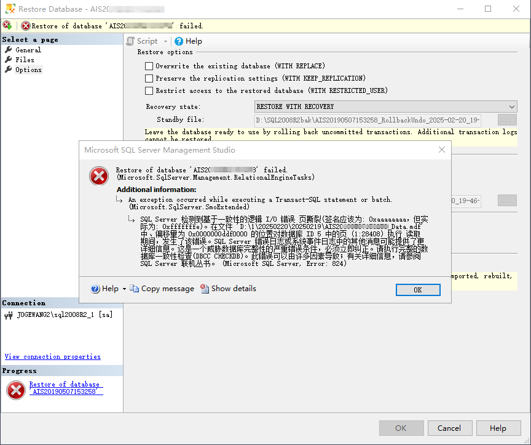Screen dimensions: 531x445
Task: Click the Script toolbar icon
Action: point(130,41)
